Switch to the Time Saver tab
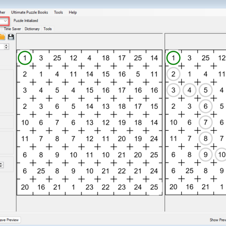 (x=12, y=29)
